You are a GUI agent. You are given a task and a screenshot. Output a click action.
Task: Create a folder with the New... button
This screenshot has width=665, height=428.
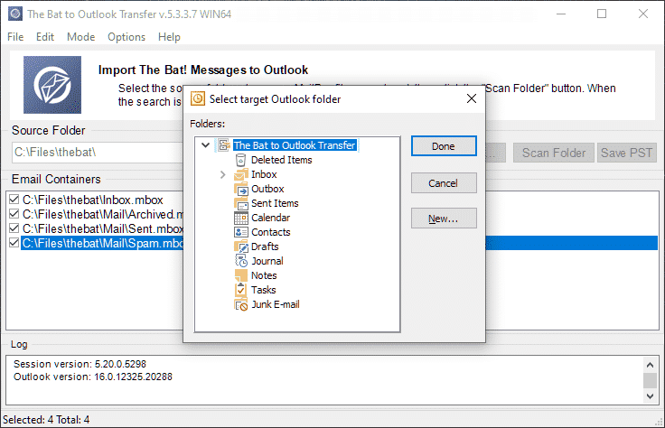444,219
